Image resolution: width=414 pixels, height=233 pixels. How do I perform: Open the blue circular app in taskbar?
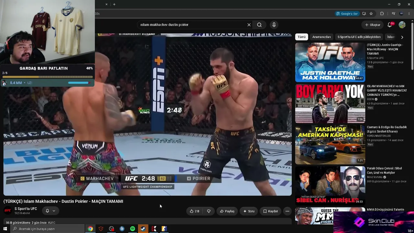coord(122,229)
